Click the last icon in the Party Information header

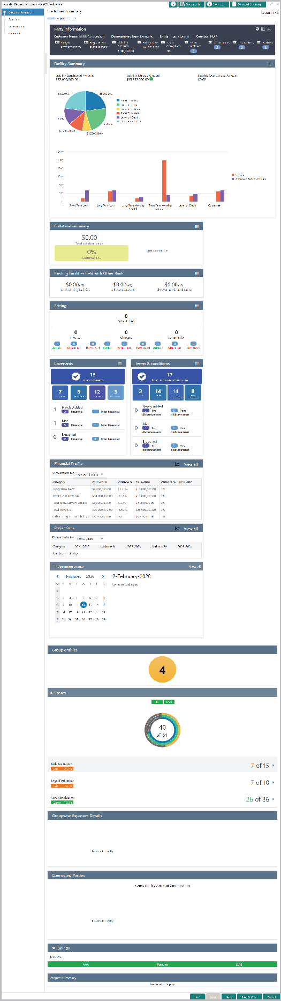pos(268,29)
